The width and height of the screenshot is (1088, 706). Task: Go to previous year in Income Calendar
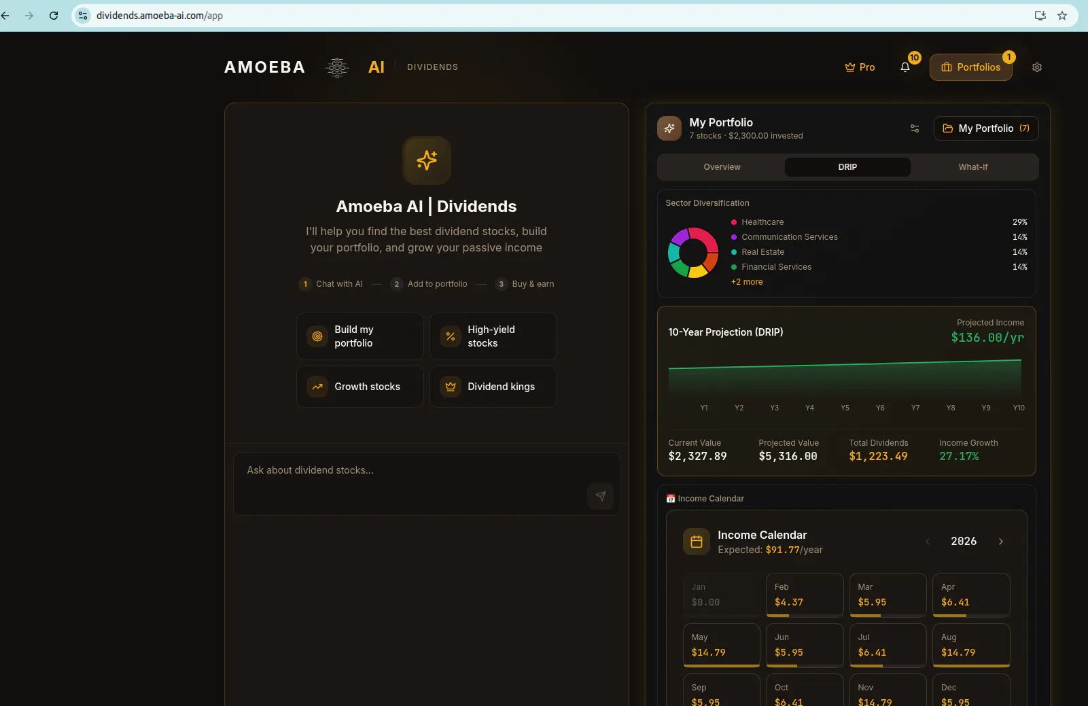click(928, 542)
